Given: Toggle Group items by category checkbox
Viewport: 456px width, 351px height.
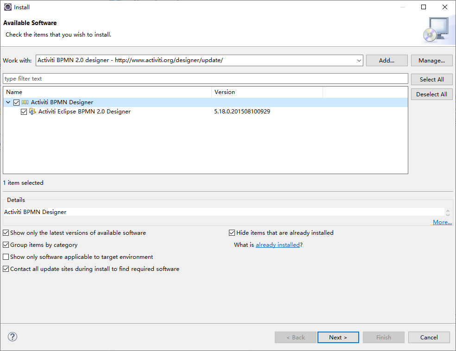Looking at the screenshot, I should click(6, 245).
